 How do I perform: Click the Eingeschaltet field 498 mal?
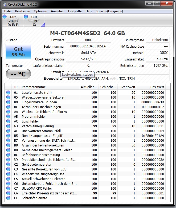158,59
